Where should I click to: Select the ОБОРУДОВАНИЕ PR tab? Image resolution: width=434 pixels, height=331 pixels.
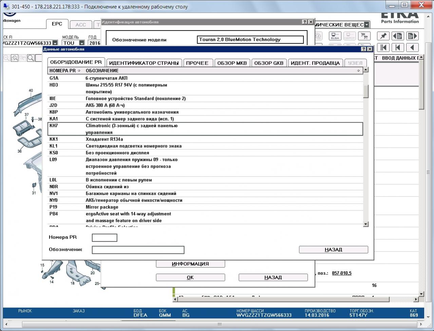tap(76, 62)
